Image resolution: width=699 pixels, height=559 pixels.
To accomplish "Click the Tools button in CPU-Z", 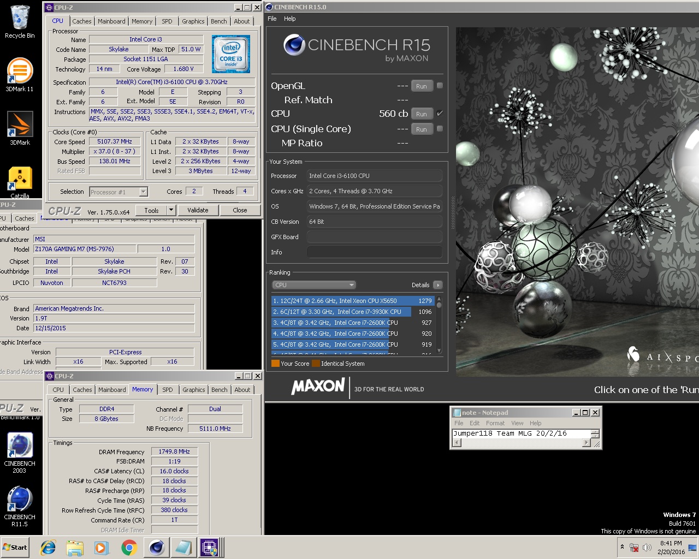I will tap(152, 210).
